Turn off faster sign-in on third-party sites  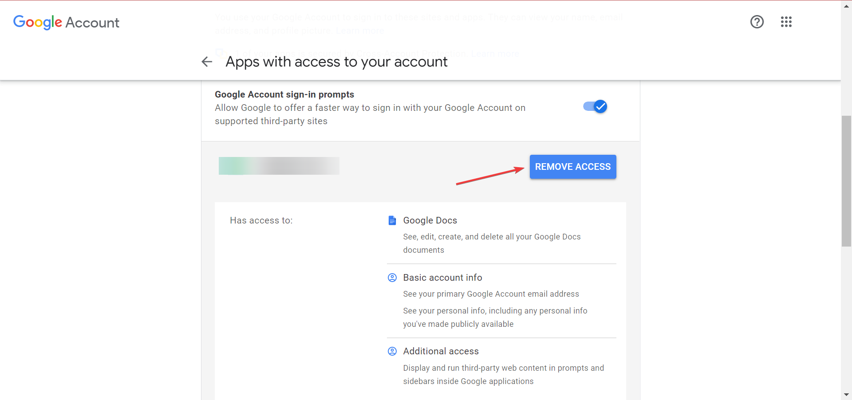[595, 106]
